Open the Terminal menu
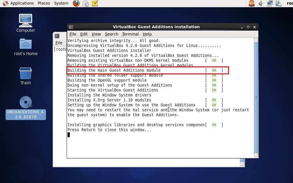 [x=130, y=34]
